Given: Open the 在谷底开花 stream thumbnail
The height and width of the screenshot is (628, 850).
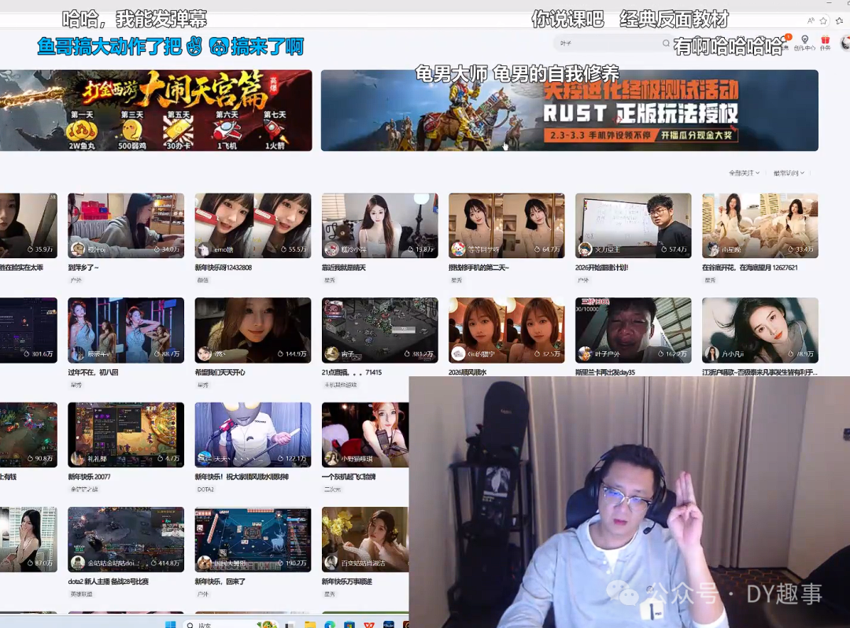Looking at the screenshot, I should tap(760, 225).
